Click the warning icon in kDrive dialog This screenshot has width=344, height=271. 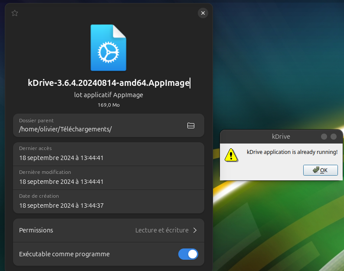click(x=231, y=155)
